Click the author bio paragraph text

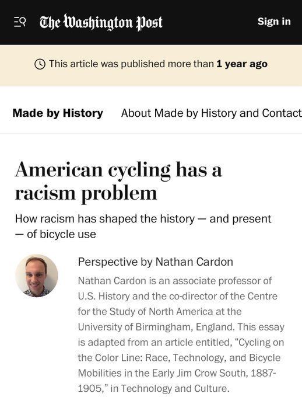pyautogui.click(x=181, y=335)
